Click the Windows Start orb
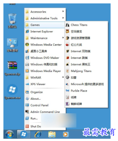Screen dimensions: 118x141 [10, 134]
